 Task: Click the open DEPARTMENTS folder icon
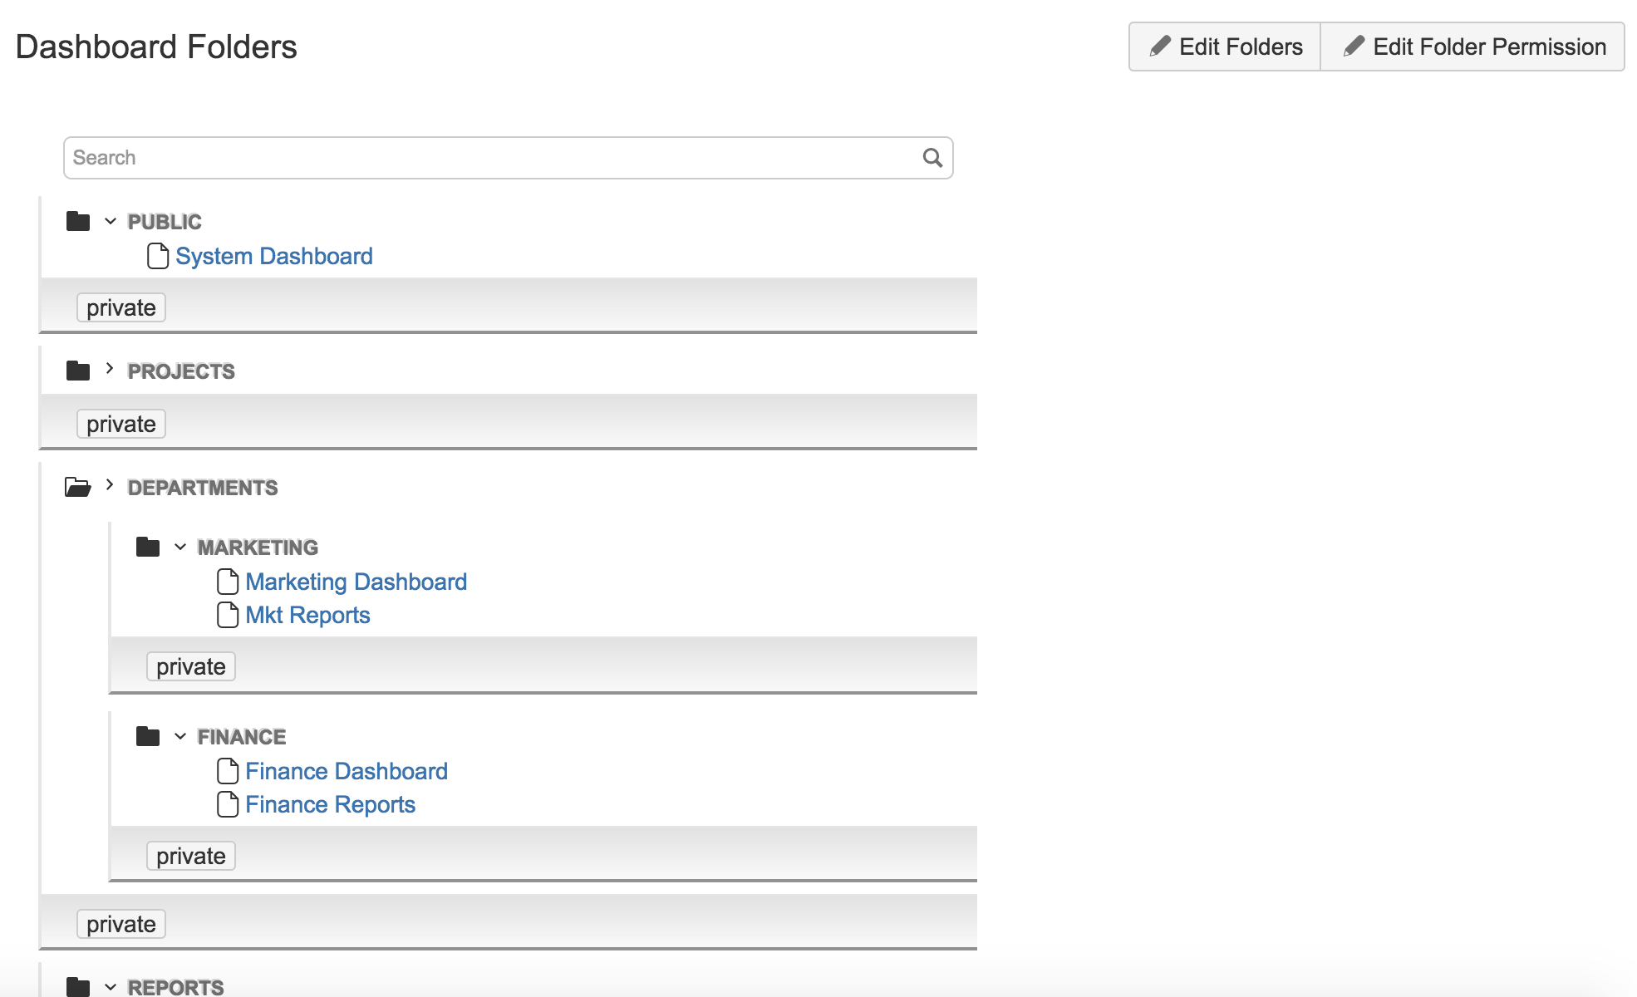tap(78, 487)
